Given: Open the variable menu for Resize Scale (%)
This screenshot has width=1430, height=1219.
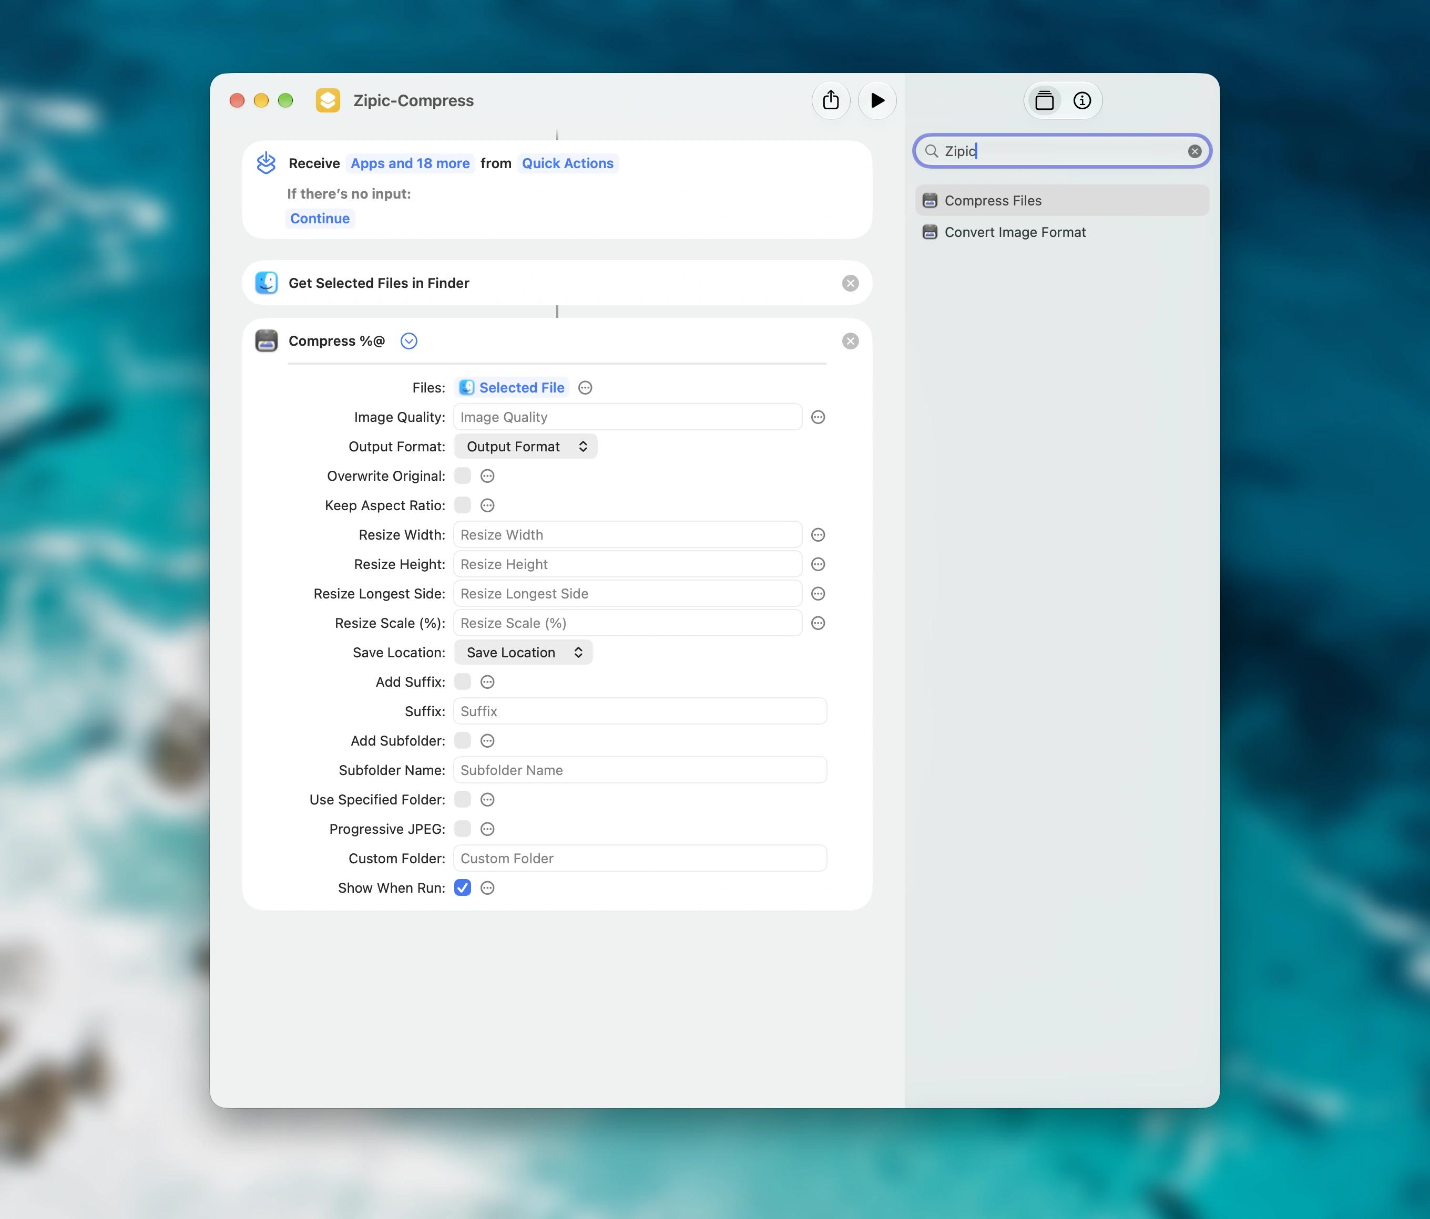Looking at the screenshot, I should click(x=818, y=623).
